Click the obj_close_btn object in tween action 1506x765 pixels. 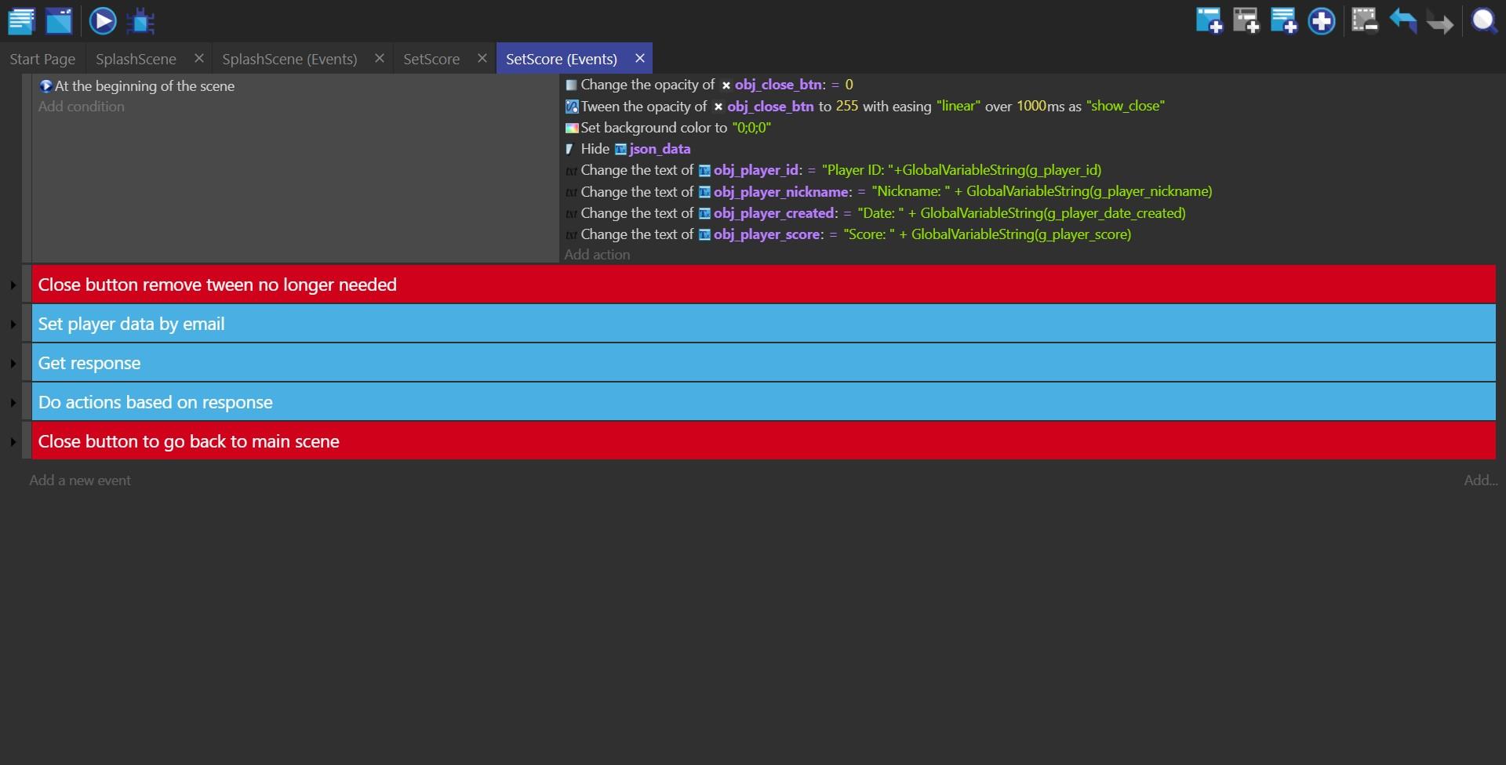pyautogui.click(x=769, y=106)
